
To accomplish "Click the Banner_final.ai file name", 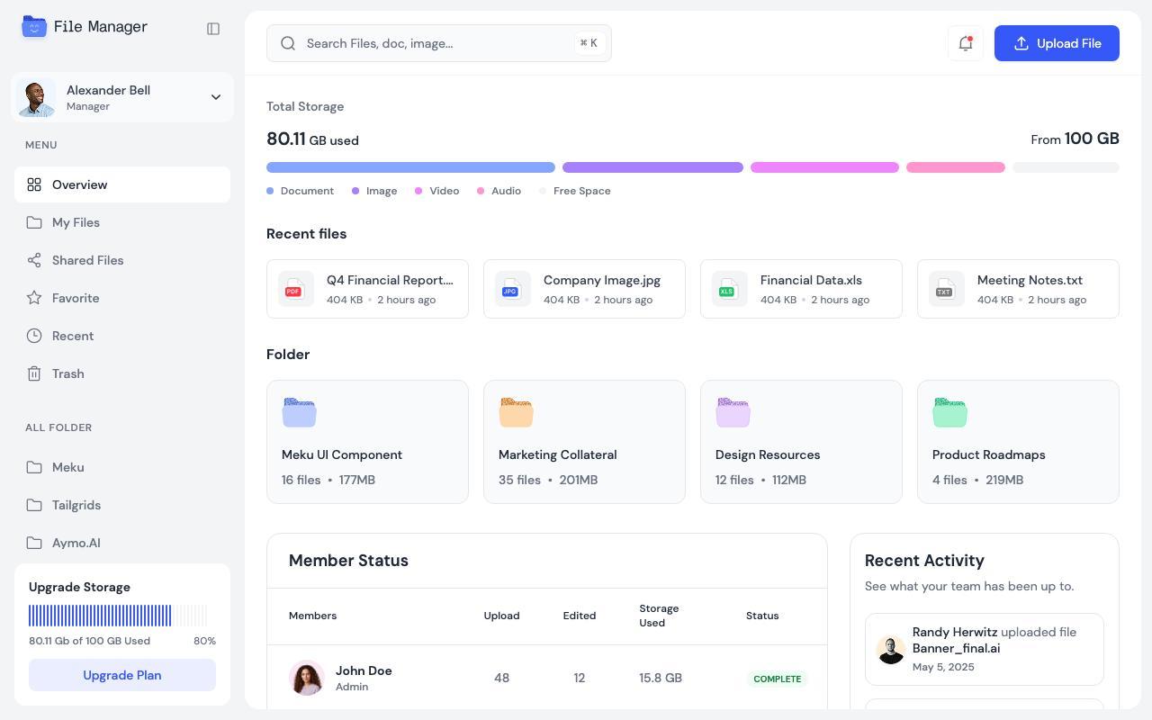I will pyautogui.click(x=956, y=648).
